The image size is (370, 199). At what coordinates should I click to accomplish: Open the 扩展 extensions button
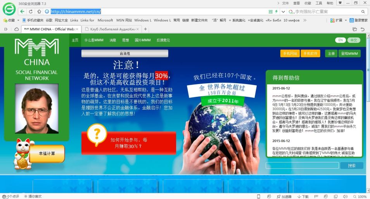tap(336, 20)
